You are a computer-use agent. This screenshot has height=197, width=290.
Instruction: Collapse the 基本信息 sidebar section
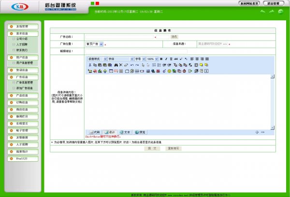[23, 33]
